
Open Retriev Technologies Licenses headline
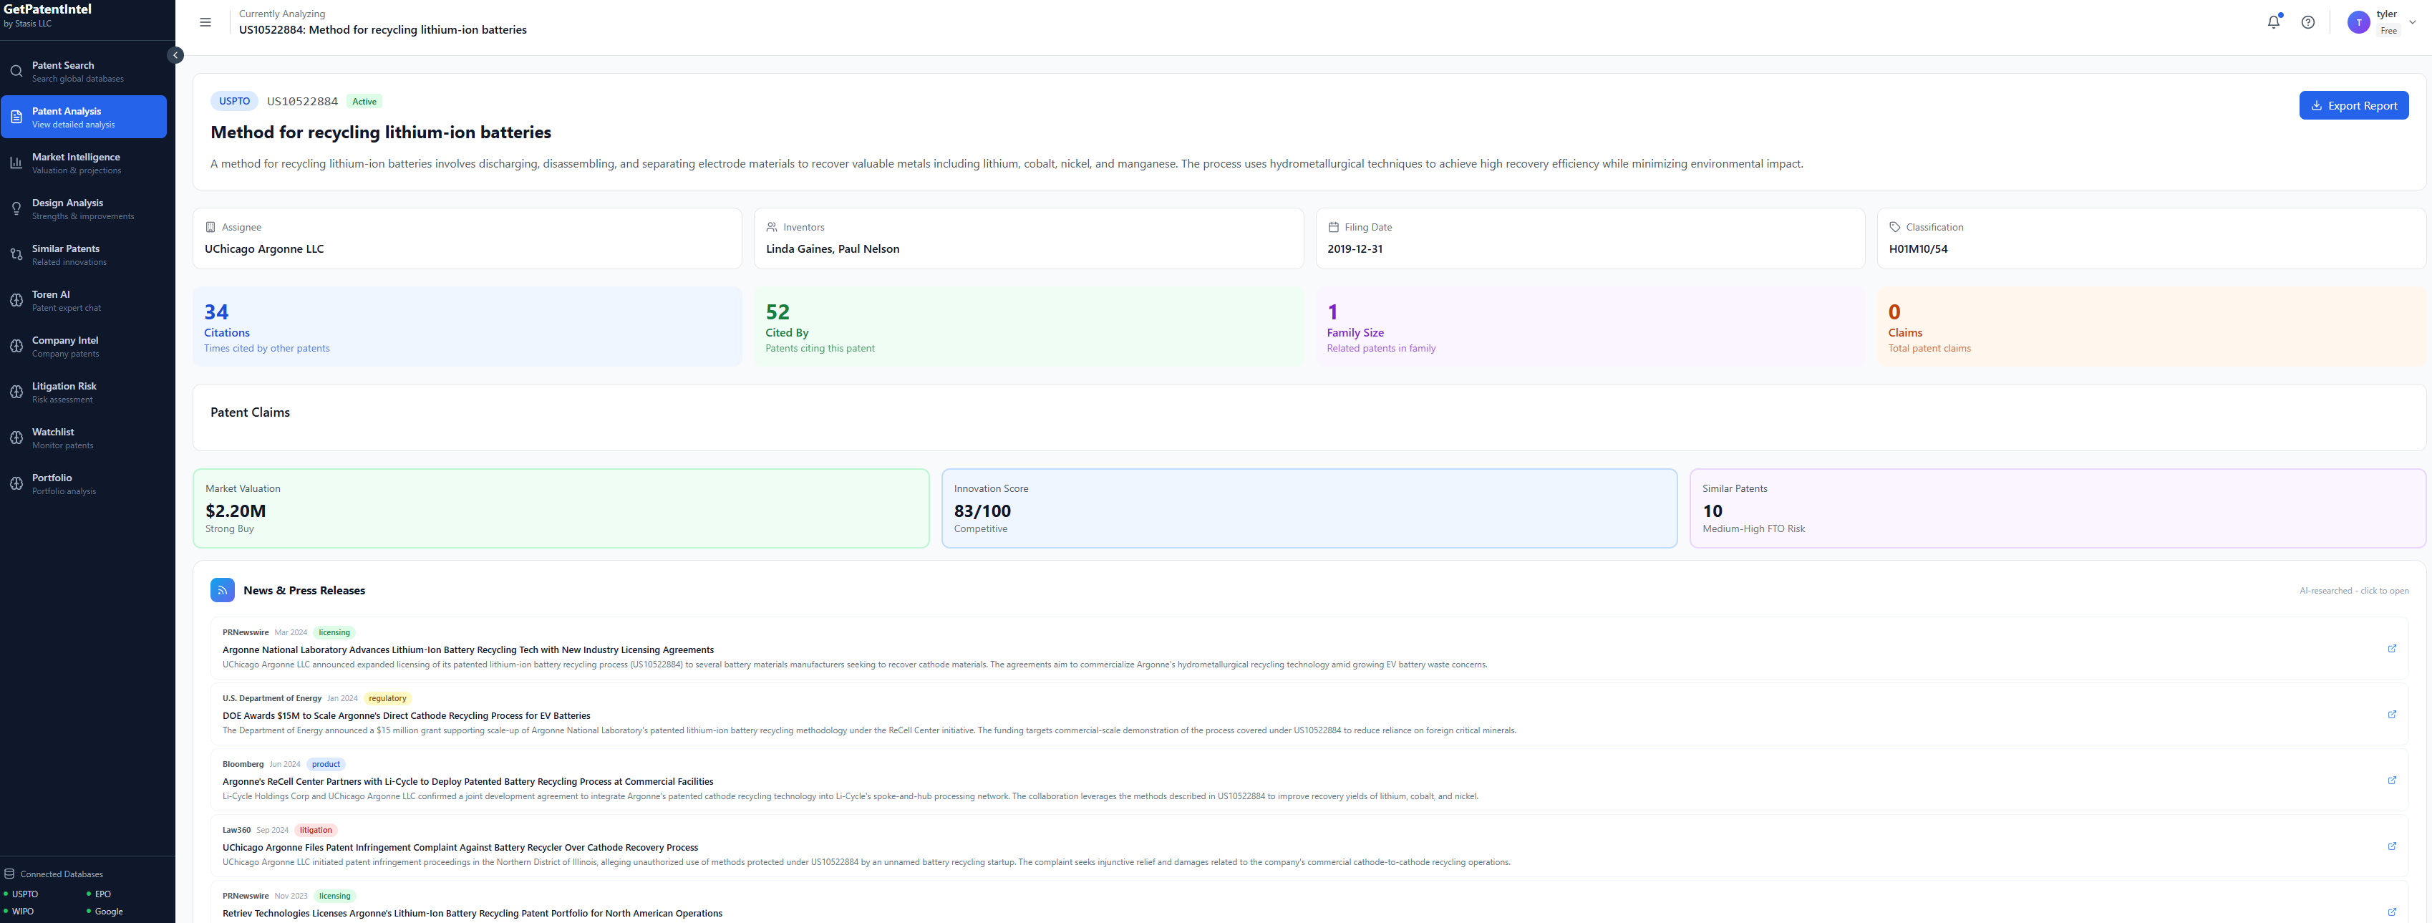(x=472, y=914)
